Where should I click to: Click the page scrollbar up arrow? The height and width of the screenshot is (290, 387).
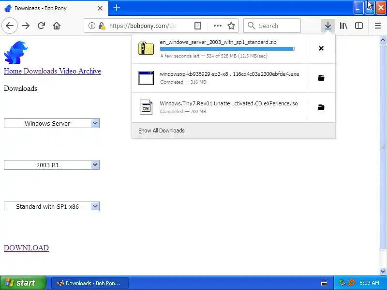click(383, 40)
